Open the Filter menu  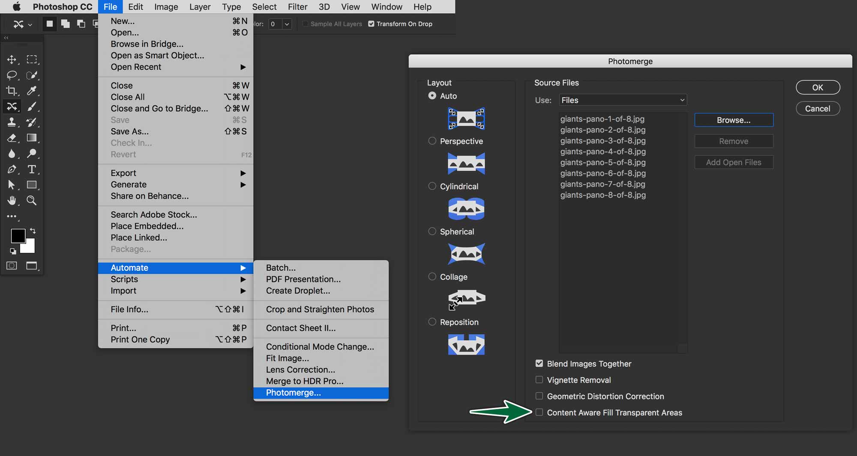pyautogui.click(x=297, y=7)
